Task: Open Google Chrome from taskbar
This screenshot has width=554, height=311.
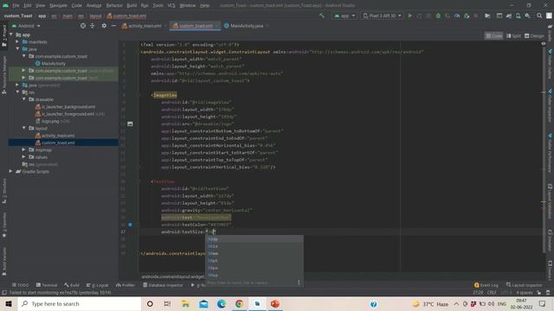Action: click(239, 303)
